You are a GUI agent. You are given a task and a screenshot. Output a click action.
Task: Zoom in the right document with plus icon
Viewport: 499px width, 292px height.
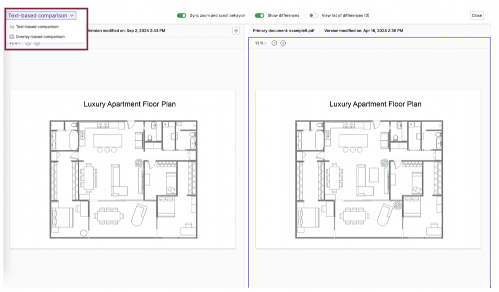[x=283, y=43]
